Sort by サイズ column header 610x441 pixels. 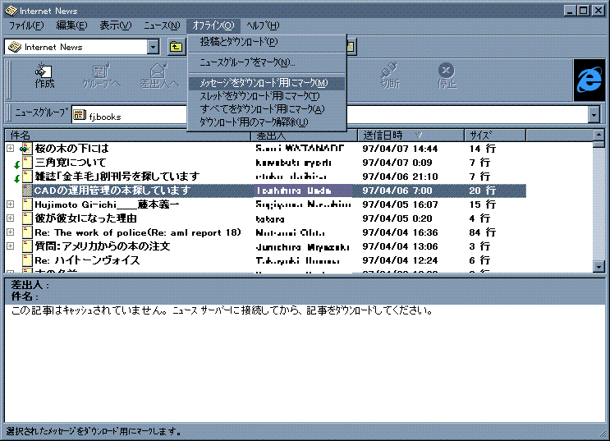[495, 135]
